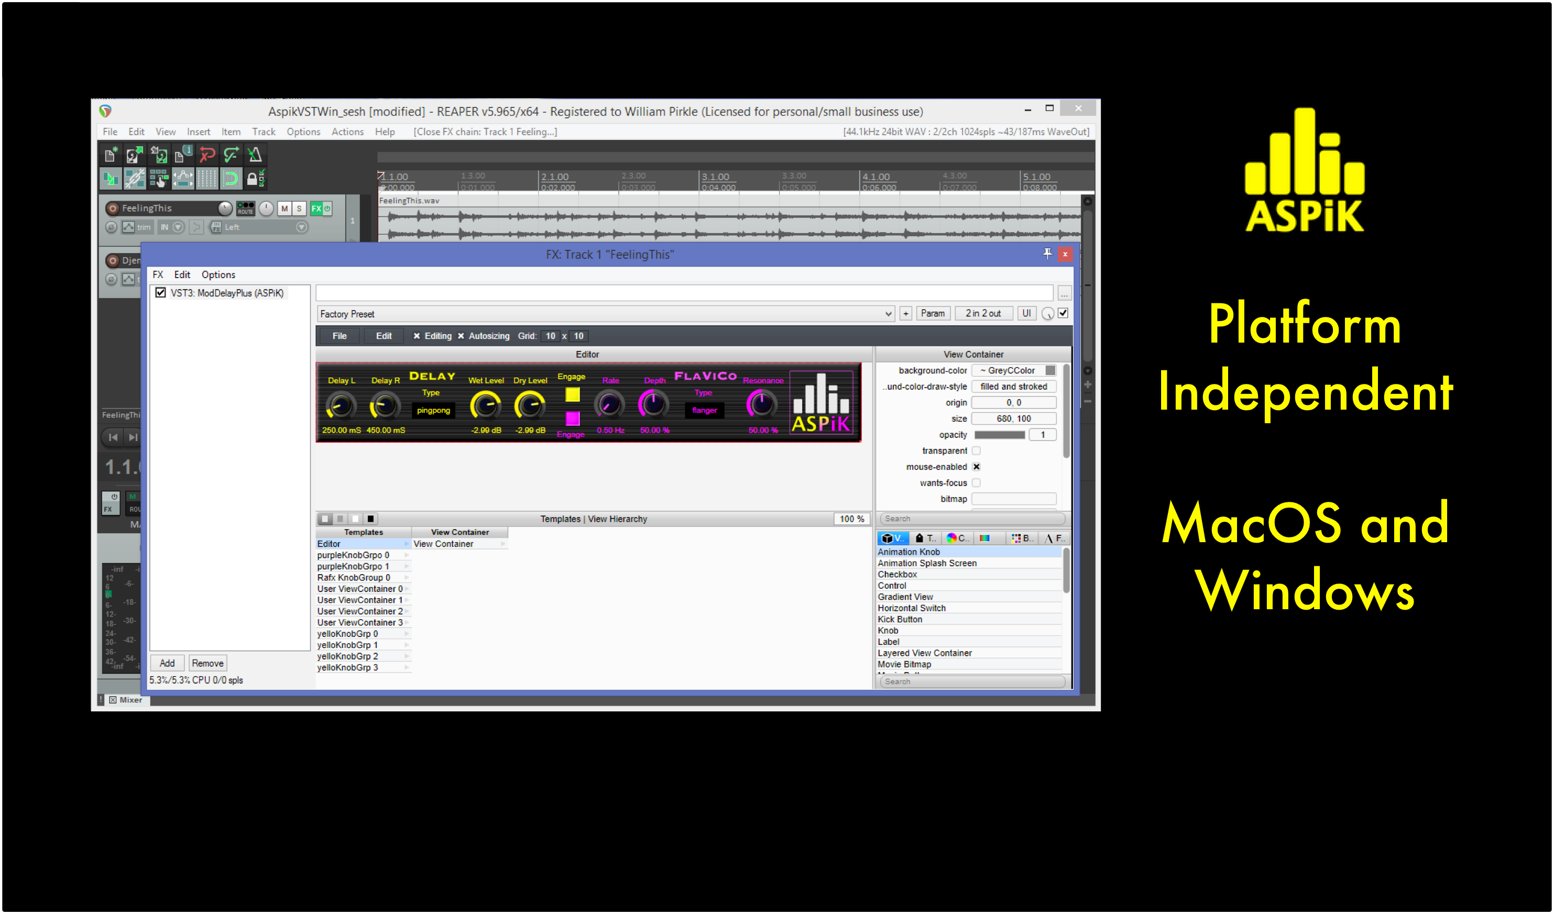
Task: Open the editor File menu
Action: tap(339, 336)
